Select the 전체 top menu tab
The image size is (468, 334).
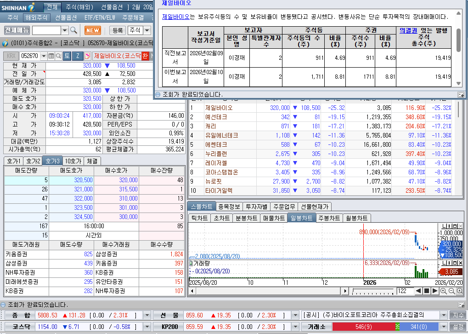click(x=52, y=7)
